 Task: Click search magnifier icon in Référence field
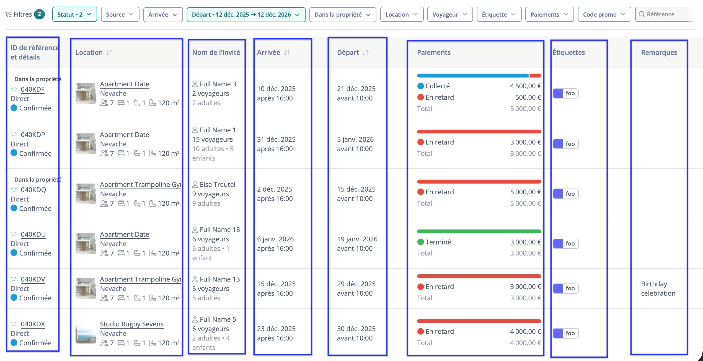pos(642,14)
